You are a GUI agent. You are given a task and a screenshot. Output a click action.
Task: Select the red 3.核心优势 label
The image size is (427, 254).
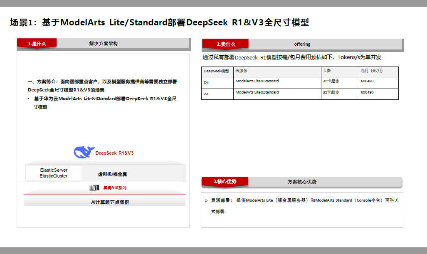pos(225,182)
